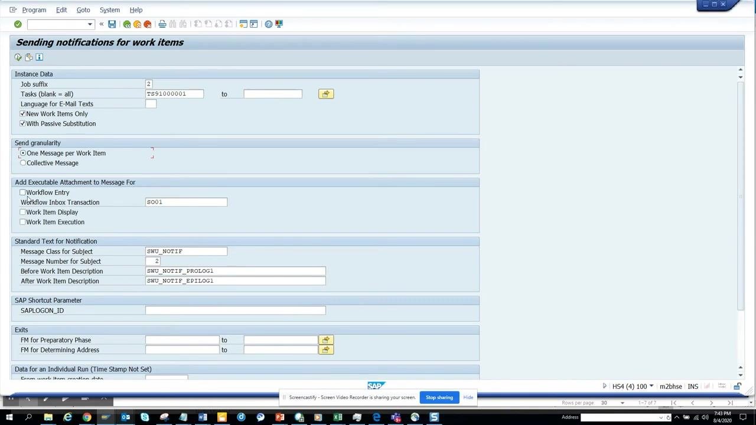Open the Rows per page dropdown

point(622,403)
